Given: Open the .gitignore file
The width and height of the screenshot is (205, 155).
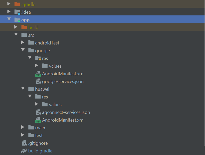Looking at the screenshot, I should pos(38,143).
